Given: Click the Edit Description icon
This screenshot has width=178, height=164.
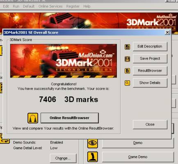Looking at the screenshot, I should (x=127, y=47).
